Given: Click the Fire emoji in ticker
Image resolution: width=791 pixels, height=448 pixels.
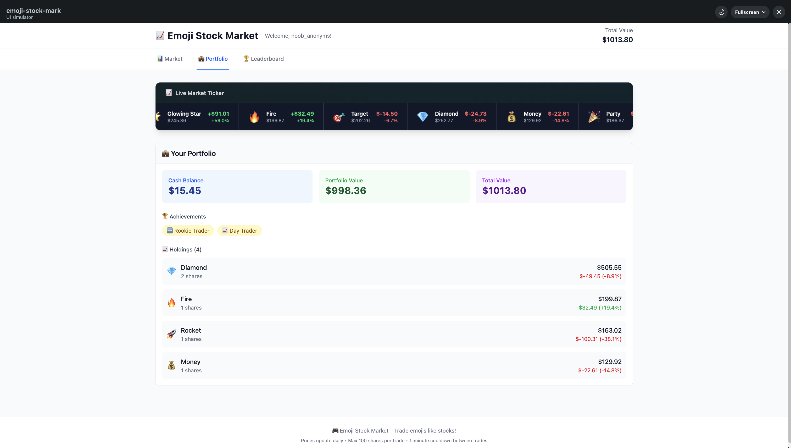Looking at the screenshot, I should point(254,117).
